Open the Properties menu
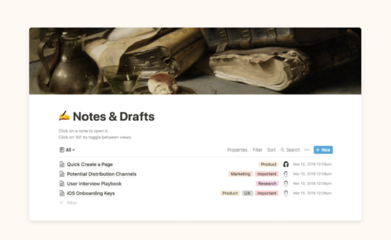This screenshot has width=391, height=240. (x=237, y=150)
